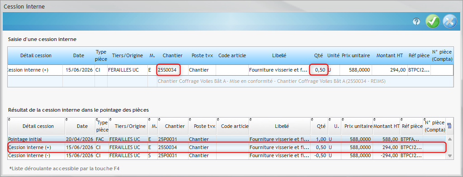Click FAC type pièce cell
Image resolution: width=463 pixels, height=177 pixels.
(x=102, y=139)
